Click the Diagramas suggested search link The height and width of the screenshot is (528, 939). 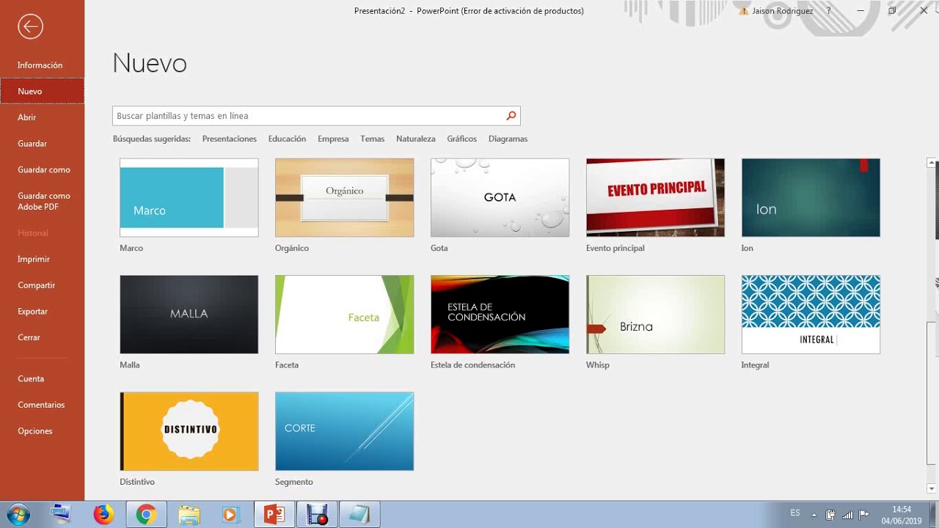click(x=508, y=139)
